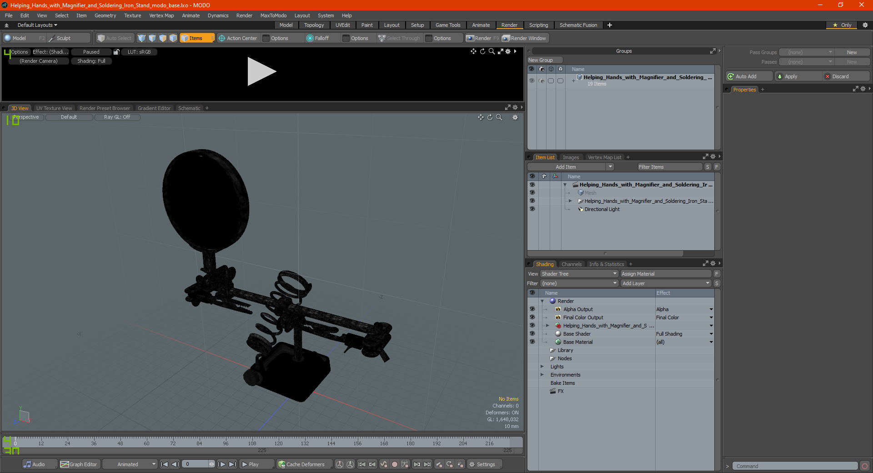873x473 pixels.
Task: Open the Dynamics menu
Action: (x=218, y=15)
